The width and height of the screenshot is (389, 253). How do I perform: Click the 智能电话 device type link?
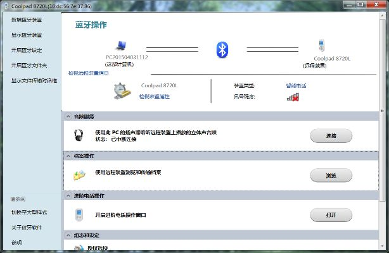coord(296,86)
